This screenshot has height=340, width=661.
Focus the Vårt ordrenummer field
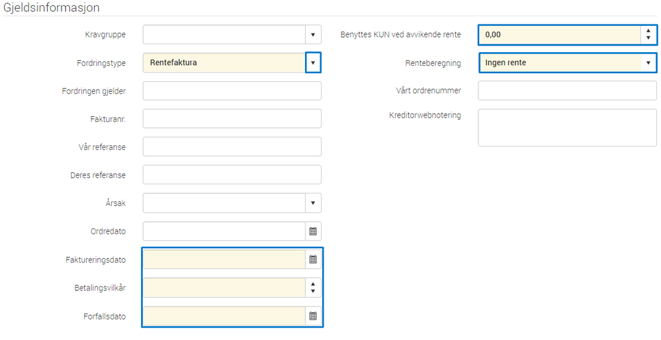click(567, 90)
